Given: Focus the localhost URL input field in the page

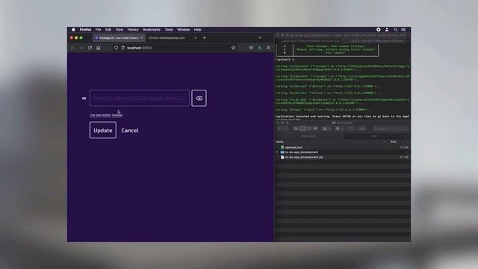Looking at the screenshot, I should click(x=140, y=98).
